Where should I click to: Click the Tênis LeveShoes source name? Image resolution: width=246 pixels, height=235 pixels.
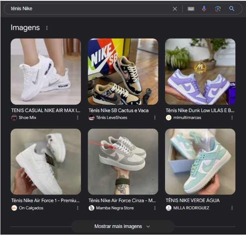pos(112,118)
